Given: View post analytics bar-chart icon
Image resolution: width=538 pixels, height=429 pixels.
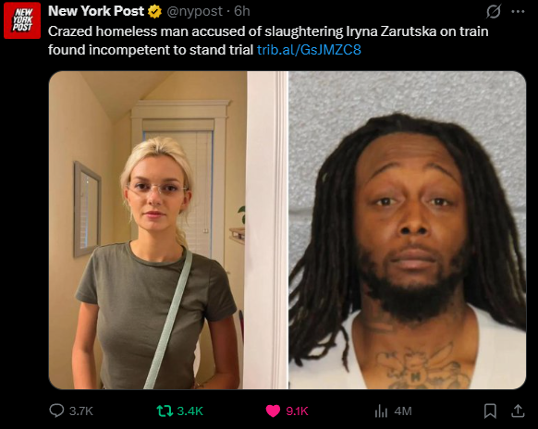Looking at the screenshot, I should click(381, 411).
